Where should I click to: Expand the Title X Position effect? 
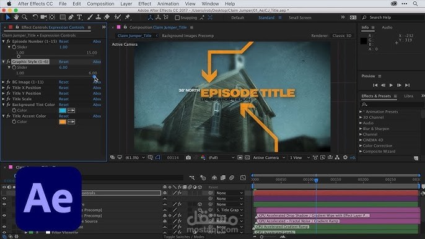point(4,88)
